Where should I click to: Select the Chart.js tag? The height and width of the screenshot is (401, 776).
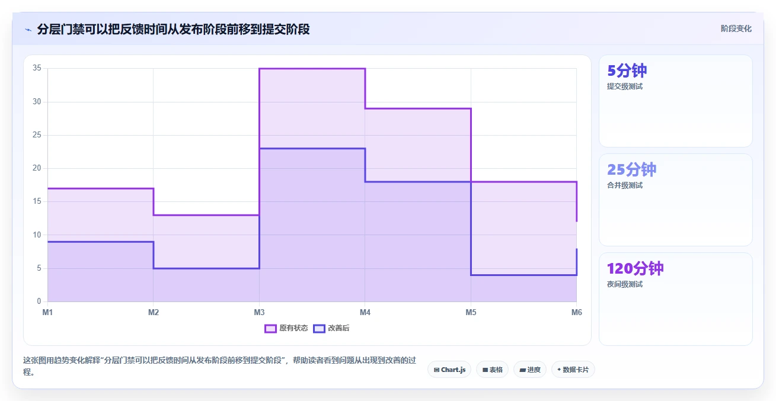click(x=449, y=370)
